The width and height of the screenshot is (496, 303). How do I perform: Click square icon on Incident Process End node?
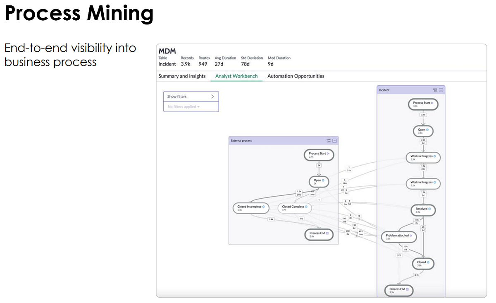pyautogui.click(x=407, y=289)
